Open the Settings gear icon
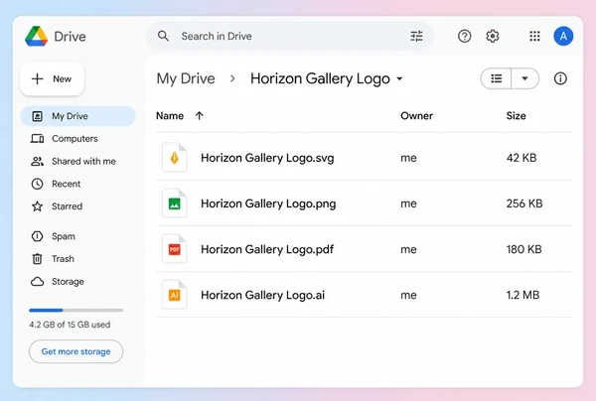The width and height of the screenshot is (596, 401). click(x=493, y=36)
